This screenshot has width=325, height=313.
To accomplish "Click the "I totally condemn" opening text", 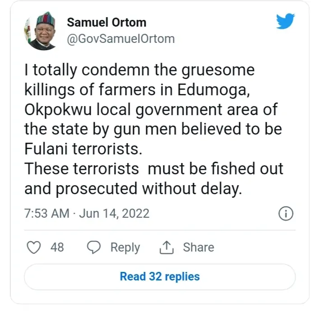I will [78, 70].
